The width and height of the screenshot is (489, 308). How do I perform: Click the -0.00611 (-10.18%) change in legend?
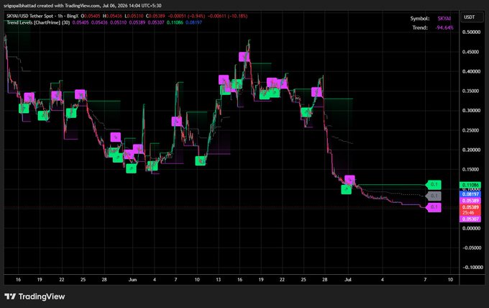(x=227, y=16)
